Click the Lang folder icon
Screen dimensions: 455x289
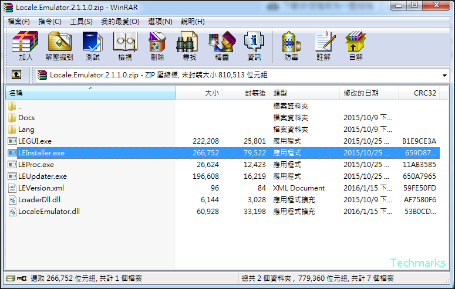12,130
